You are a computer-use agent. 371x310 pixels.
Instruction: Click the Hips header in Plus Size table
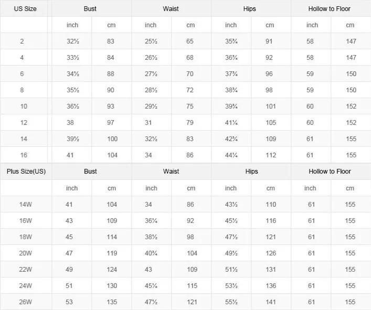(251, 172)
